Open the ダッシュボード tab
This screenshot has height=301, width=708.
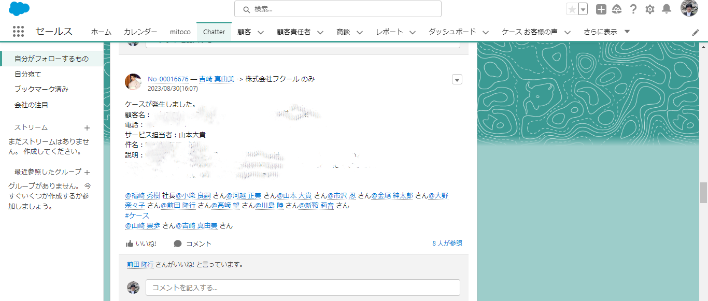452,32
